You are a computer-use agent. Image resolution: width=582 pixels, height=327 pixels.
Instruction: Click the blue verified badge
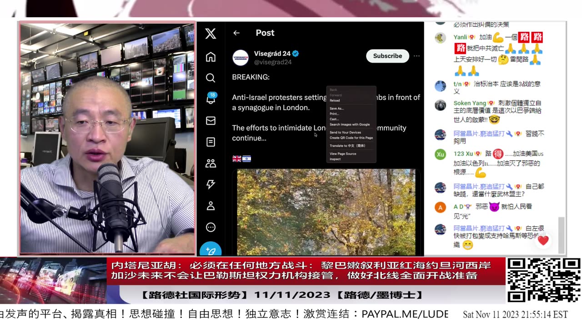click(296, 54)
